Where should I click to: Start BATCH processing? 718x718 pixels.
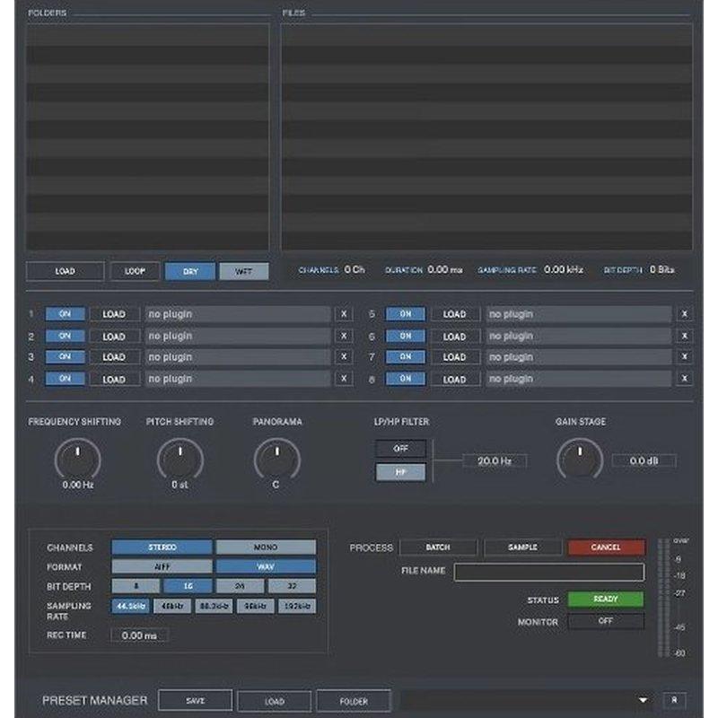click(x=438, y=547)
